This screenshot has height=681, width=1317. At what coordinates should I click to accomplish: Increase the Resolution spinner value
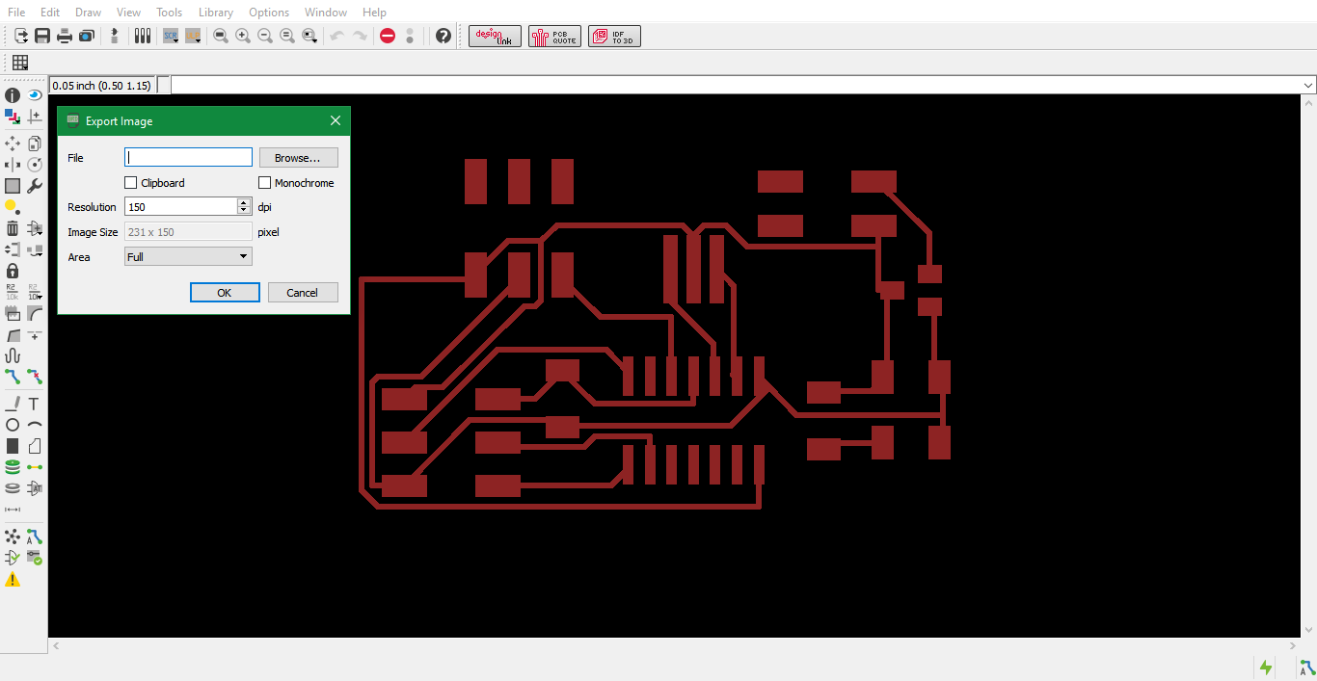245,202
